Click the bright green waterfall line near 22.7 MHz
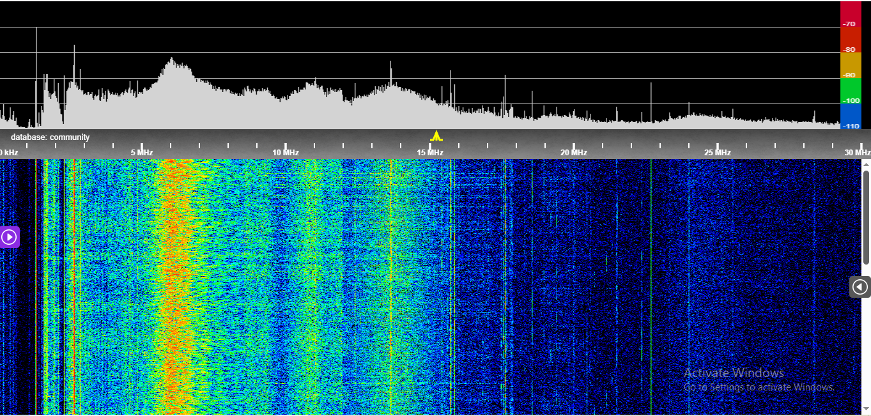This screenshot has height=416, width=871. pos(651,288)
